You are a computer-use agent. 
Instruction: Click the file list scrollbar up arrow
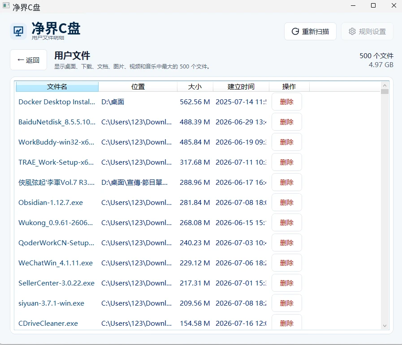385,85
